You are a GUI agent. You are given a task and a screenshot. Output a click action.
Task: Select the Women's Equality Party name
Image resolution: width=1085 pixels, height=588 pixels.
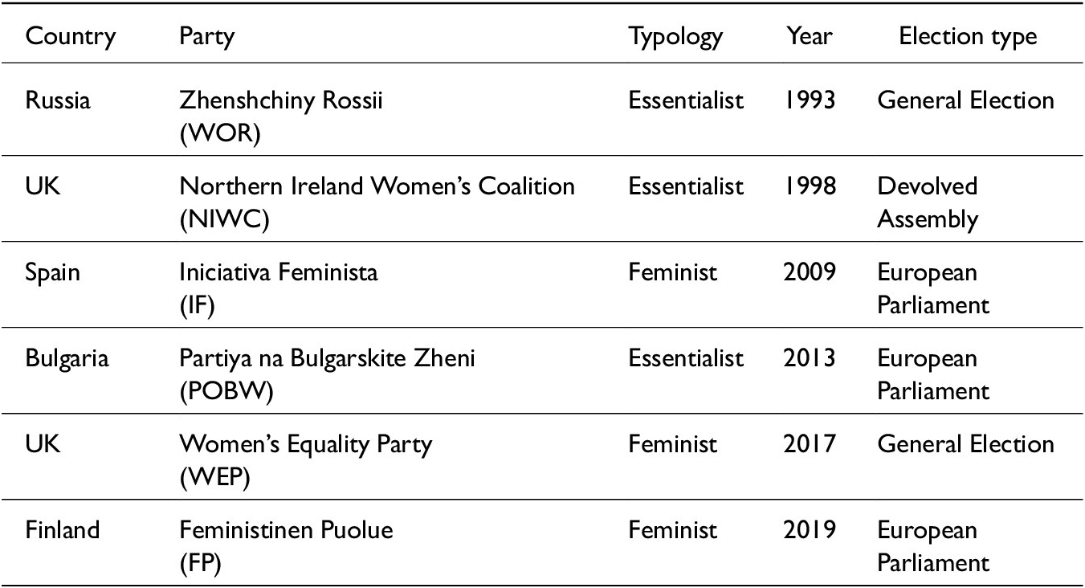pos(305,444)
